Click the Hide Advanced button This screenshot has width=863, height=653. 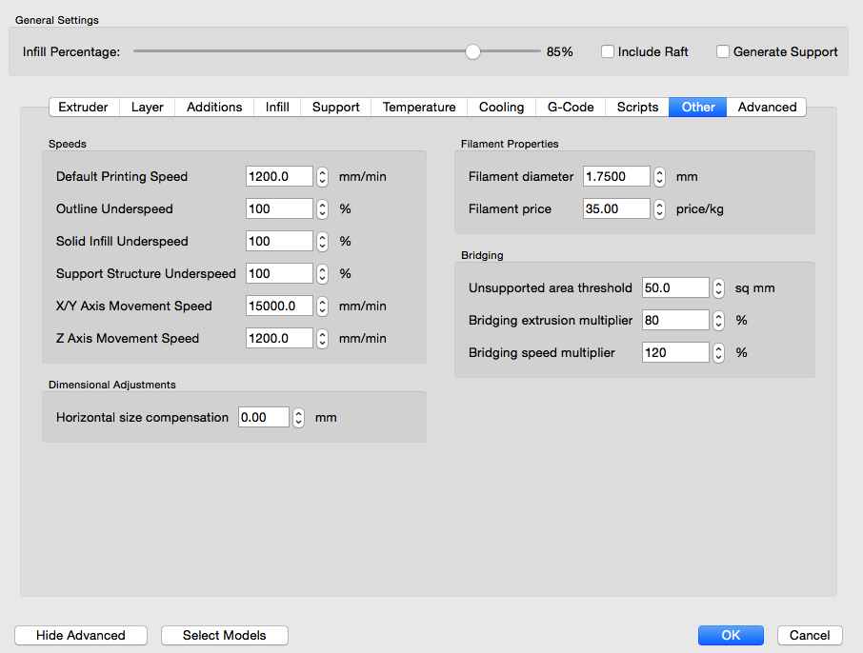click(81, 636)
